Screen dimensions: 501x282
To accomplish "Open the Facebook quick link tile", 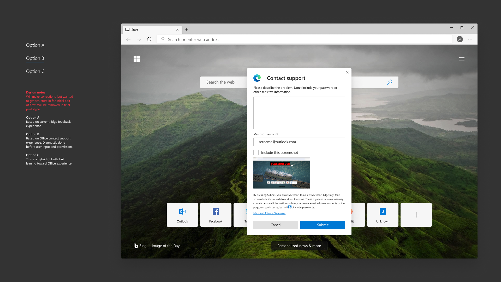I will pyautogui.click(x=216, y=215).
